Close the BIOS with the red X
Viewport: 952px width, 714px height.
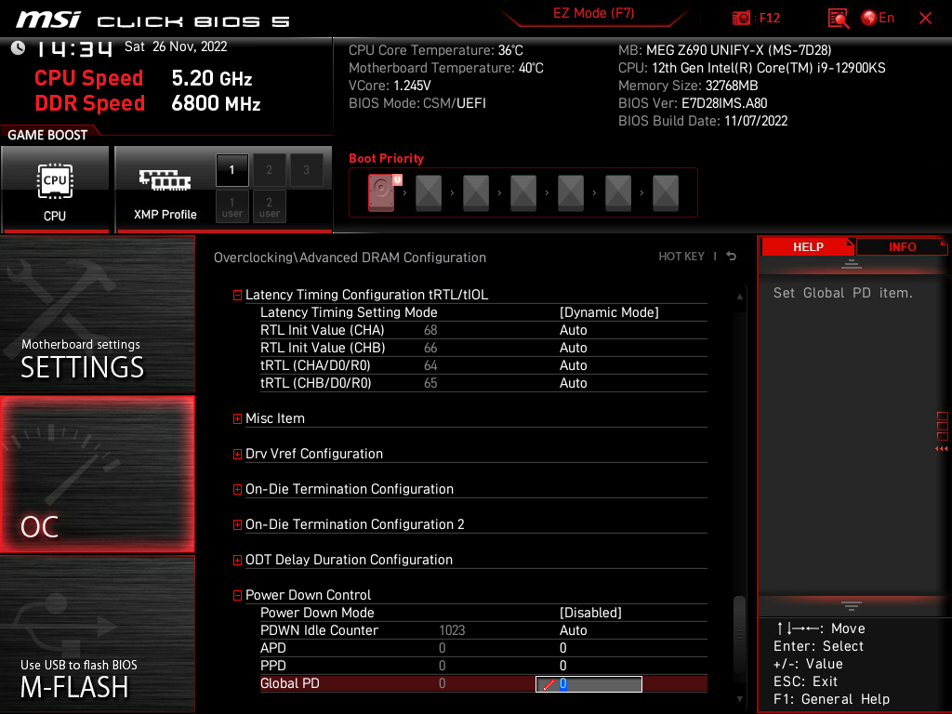pyautogui.click(x=925, y=19)
